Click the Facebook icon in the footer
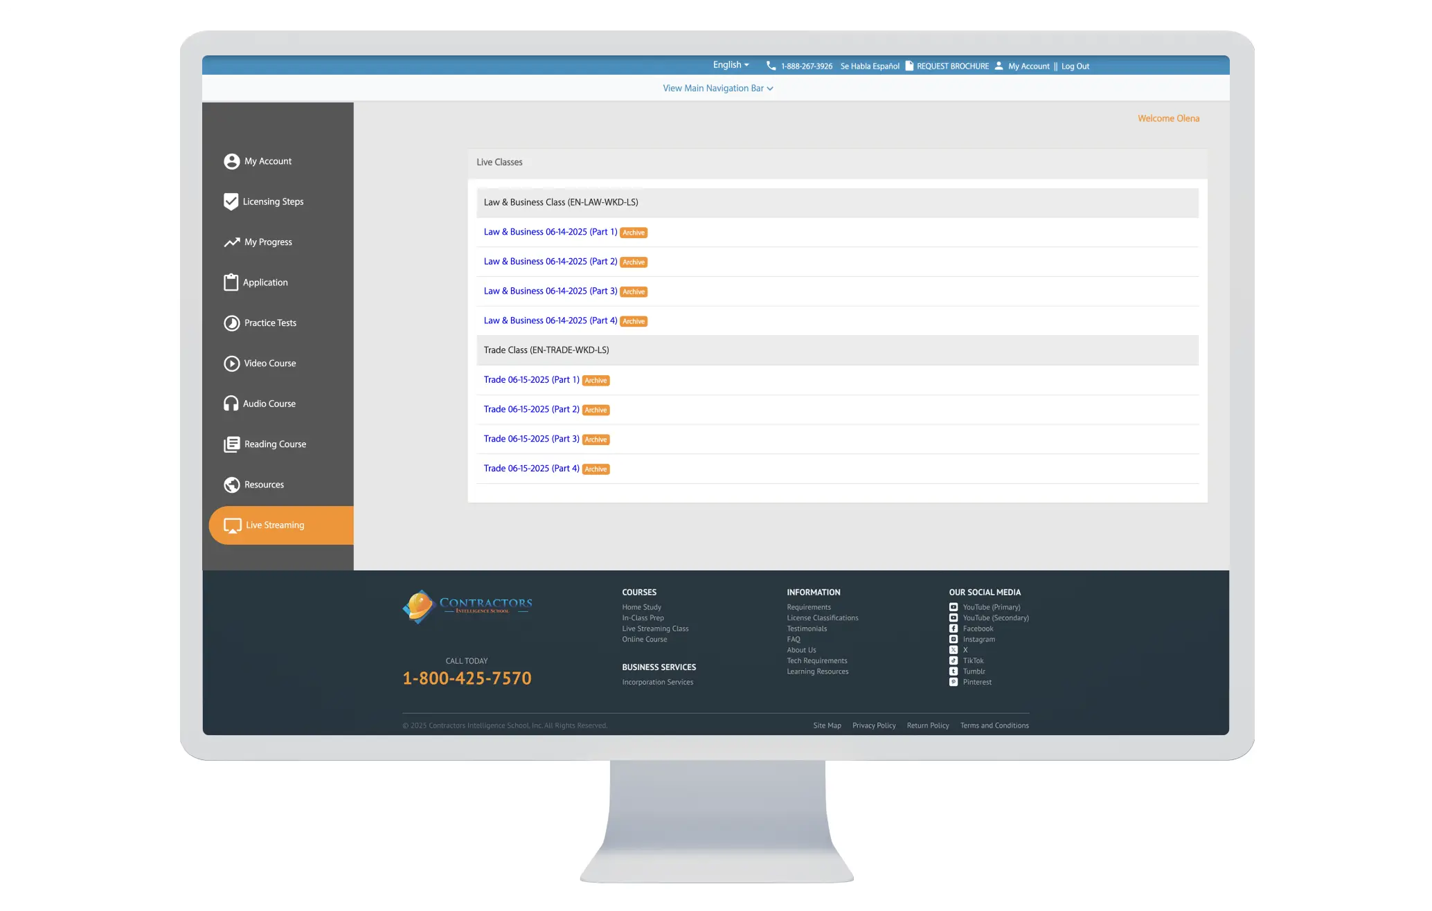This screenshot has width=1432, height=911. (954, 629)
